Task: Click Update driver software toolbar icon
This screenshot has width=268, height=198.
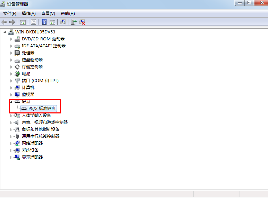Action: [74, 22]
